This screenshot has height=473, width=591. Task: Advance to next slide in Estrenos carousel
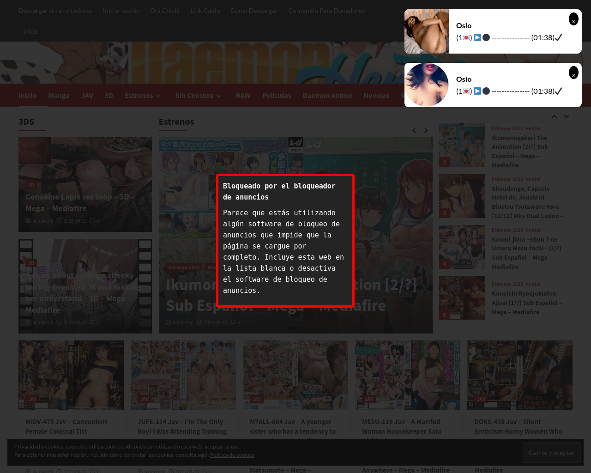tap(426, 130)
